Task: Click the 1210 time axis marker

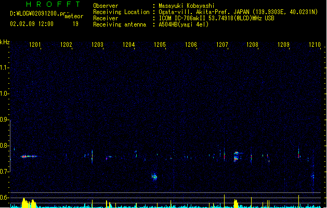Action: 315,44
